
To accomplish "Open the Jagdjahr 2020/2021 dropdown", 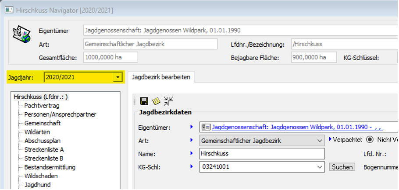I will (x=117, y=77).
